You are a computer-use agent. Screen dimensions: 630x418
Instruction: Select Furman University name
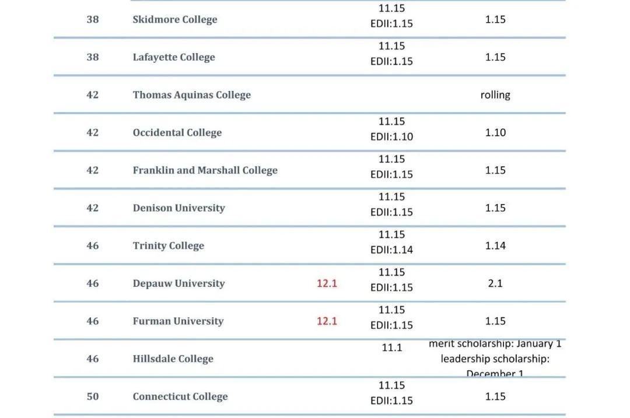pyautogui.click(x=178, y=321)
